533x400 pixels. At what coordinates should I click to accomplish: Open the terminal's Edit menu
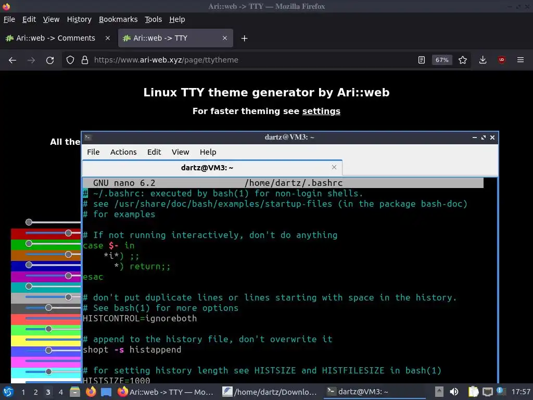click(154, 152)
